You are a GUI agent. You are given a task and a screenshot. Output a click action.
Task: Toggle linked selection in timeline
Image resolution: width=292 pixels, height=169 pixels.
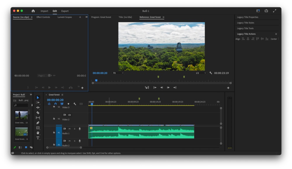pos(62,104)
